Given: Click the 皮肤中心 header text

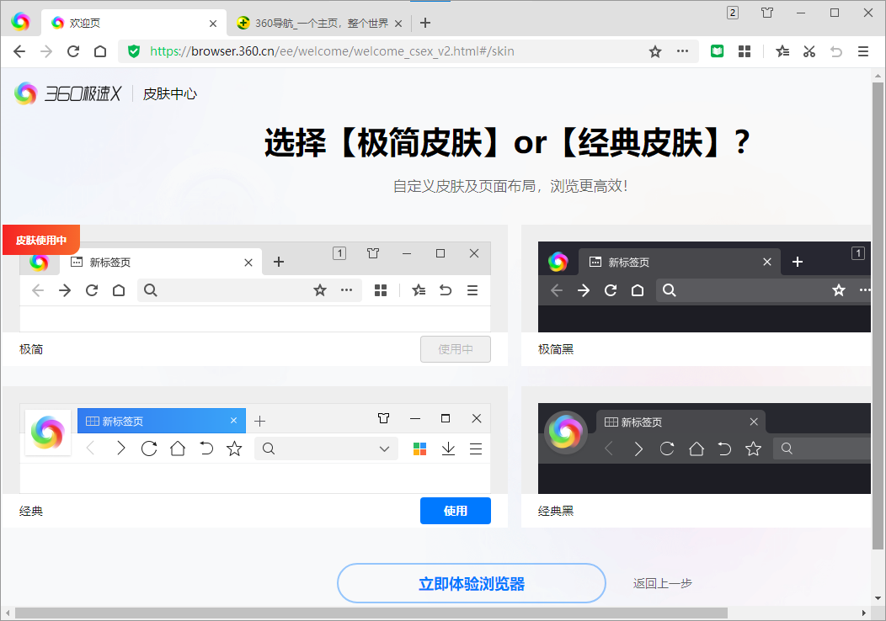Looking at the screenshot, I should click(169, 93).
